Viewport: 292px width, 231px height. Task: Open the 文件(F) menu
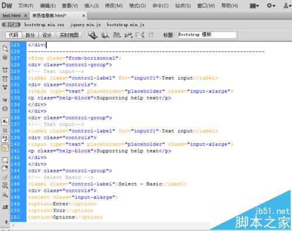[26, 6]
